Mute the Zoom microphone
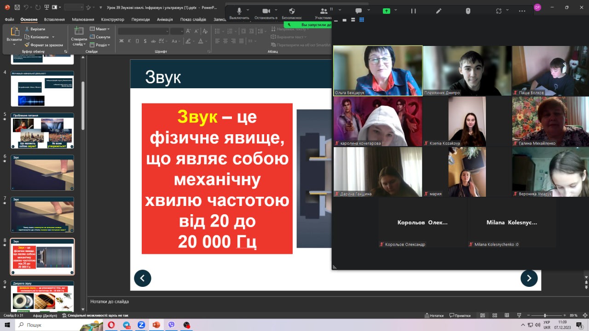 [239, 11]
